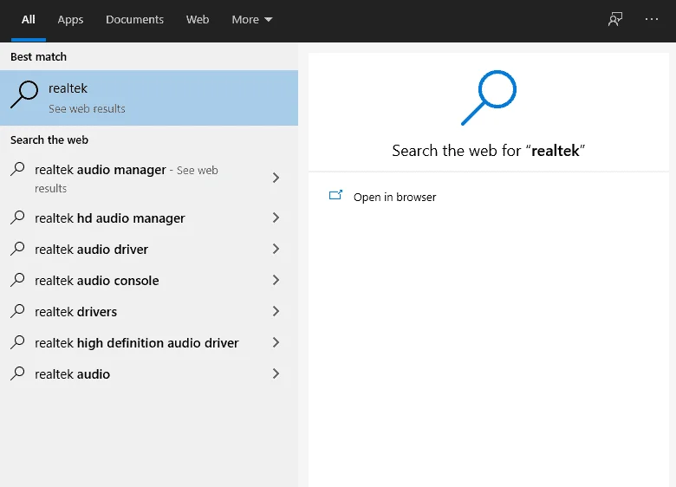Switch to the All tab
Viewport: 676px width, 487px height.
tap(29, 20)
